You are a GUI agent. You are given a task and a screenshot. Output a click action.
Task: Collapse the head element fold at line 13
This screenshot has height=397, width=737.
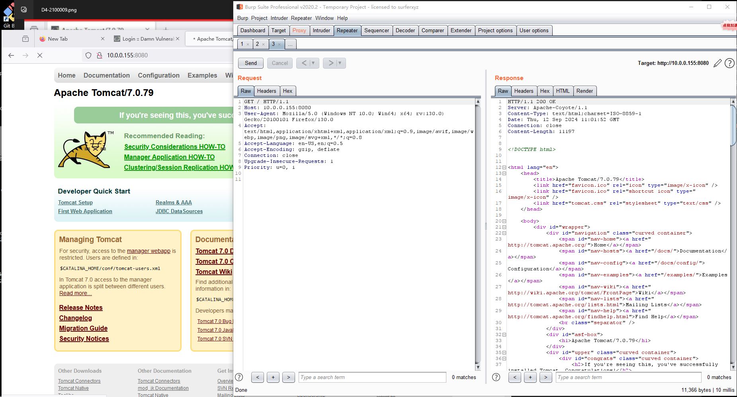[x=504, y=173]
